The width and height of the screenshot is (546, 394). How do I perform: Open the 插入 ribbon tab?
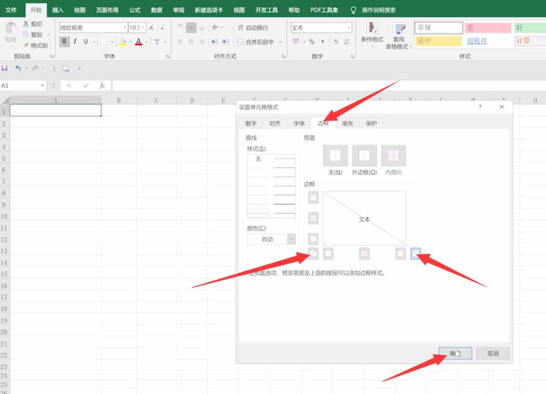click(x=58, y=10)
